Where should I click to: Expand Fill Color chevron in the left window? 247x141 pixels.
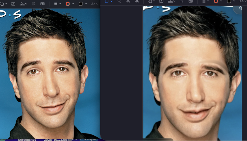tap(86, 4)
